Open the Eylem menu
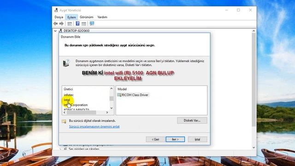Viewport: 295px width, 166px height. 71,17
